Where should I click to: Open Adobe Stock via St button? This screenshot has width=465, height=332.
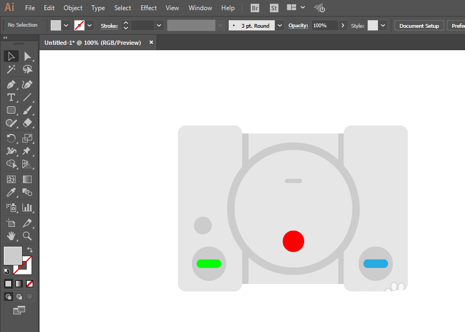tap(274, 8)
